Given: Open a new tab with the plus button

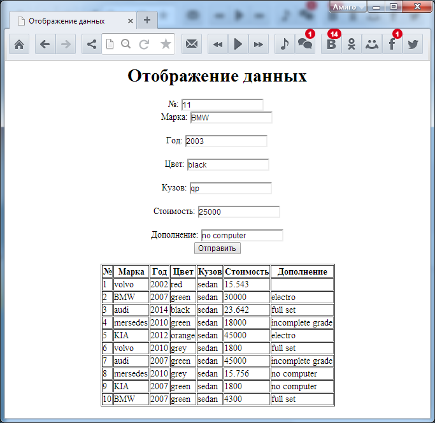Looking at the screenshot, I should click(147, 20).
